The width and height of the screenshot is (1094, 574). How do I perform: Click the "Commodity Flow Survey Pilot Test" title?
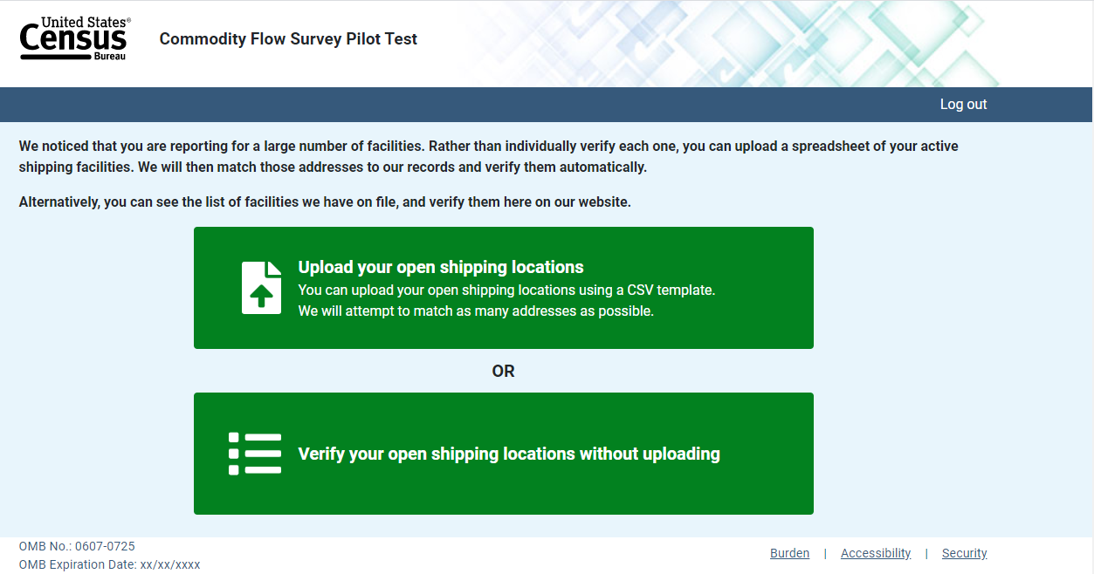click(x=288, y=39)
